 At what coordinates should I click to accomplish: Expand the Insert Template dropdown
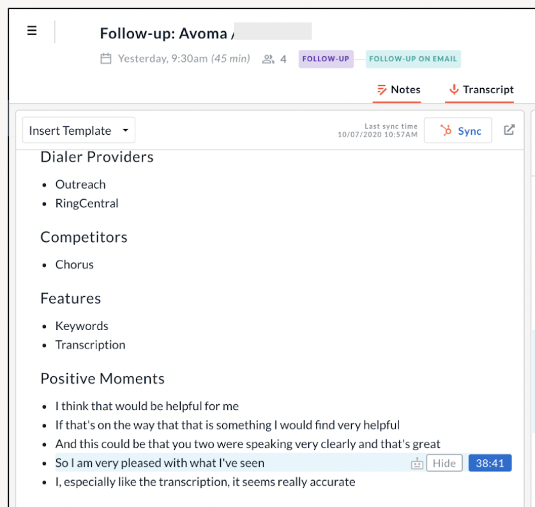pyautogui.click(x=79, y=130)
